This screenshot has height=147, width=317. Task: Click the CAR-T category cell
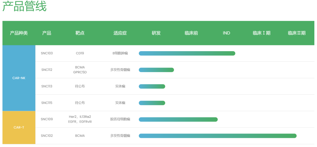(x=19, y=128)
